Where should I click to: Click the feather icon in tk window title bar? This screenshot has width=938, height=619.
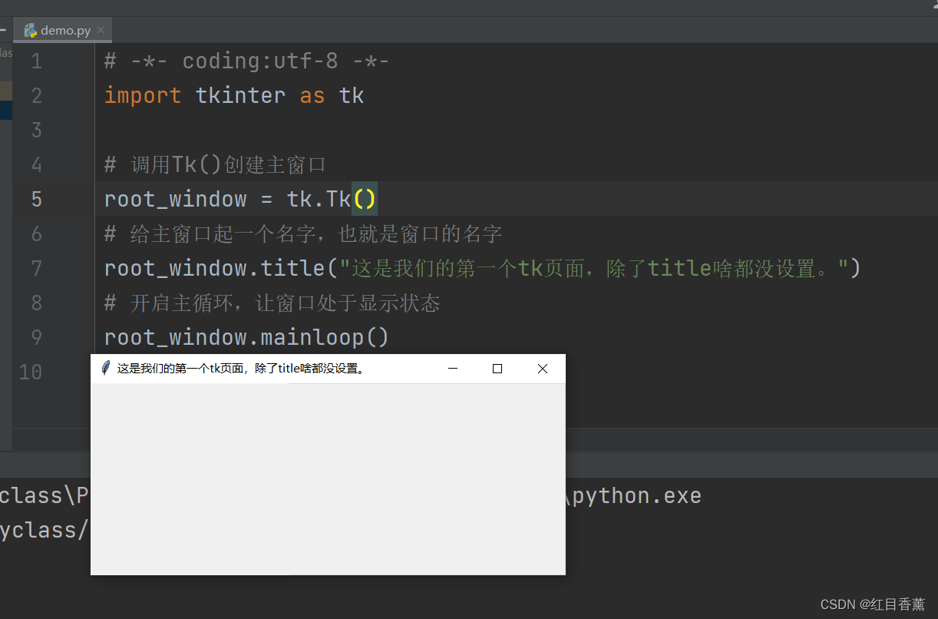click(106, 369)
